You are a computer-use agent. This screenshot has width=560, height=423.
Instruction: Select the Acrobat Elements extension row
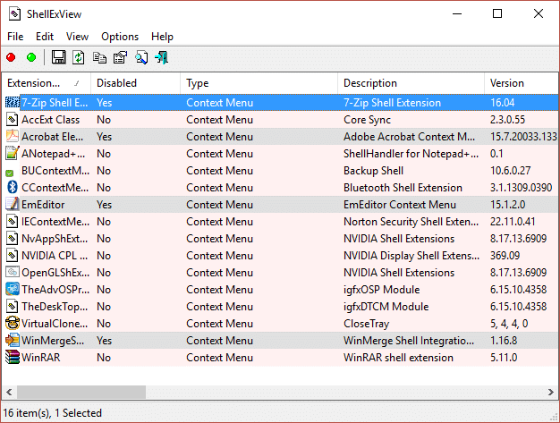55,137
